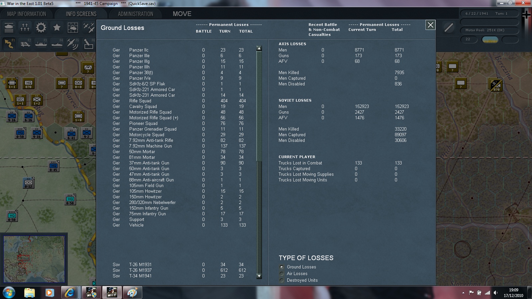This screenshot has height=299, width=532.
Task: Click the diagonal slash button beside Motor Pool
Action: [x=449, y=28]
